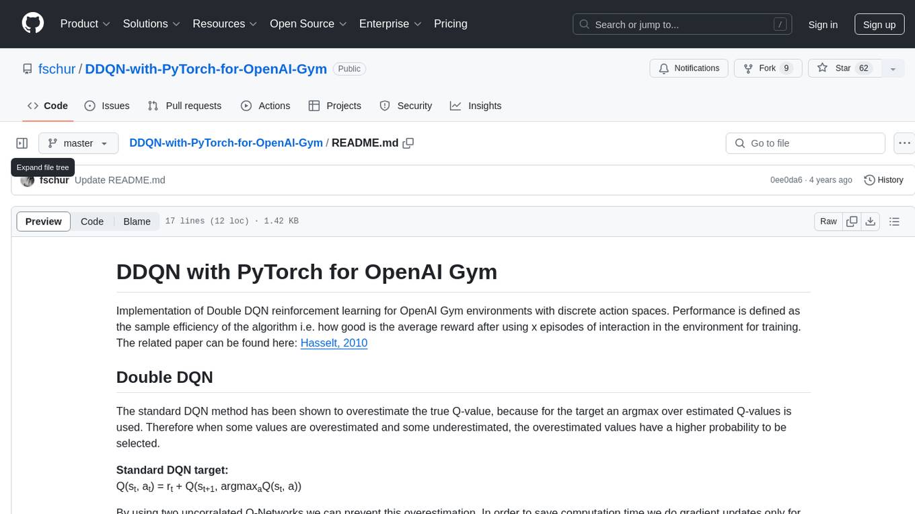Click the fork count 9
The width and height of the screenshot is (915, 514).
point(786,68)
